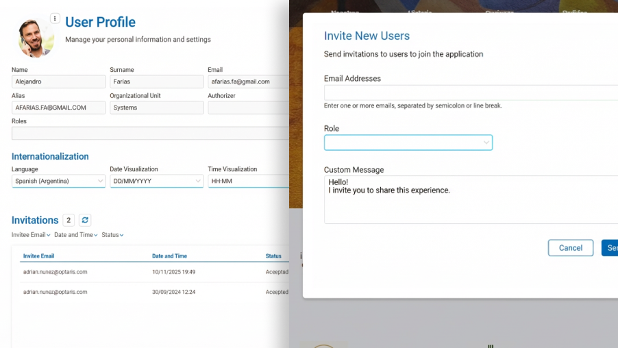
Task: Click in the Email Addresses field
Action: tap(470, 93)
